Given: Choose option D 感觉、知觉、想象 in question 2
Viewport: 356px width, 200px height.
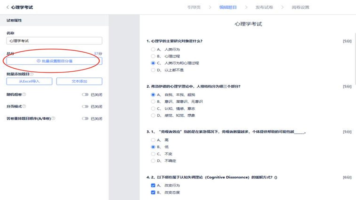Looking at the screenshot, I should click(153, 115).
